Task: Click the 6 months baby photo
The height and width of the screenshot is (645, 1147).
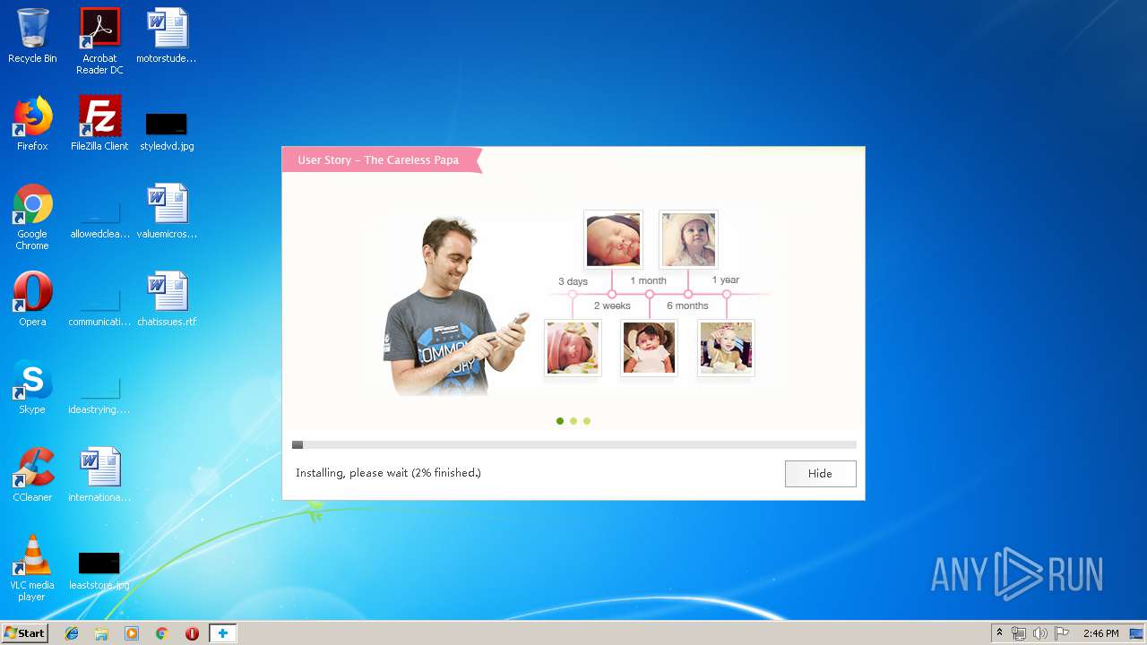Action: [688, 239]
